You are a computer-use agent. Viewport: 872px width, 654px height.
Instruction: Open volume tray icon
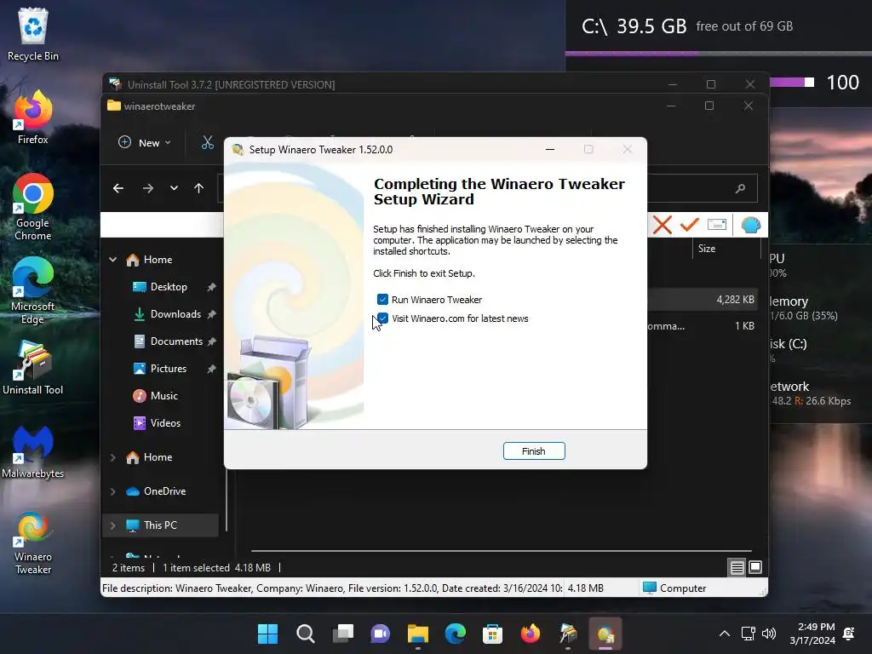769,634
